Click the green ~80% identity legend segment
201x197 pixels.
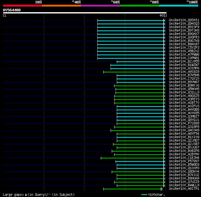[x=139, y=6]
